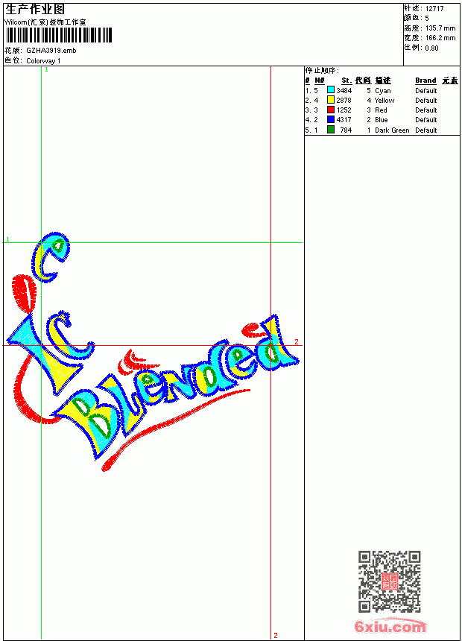Click the Colorway 1 label
The height and width of the screenshot is (641, 462).
43,61
